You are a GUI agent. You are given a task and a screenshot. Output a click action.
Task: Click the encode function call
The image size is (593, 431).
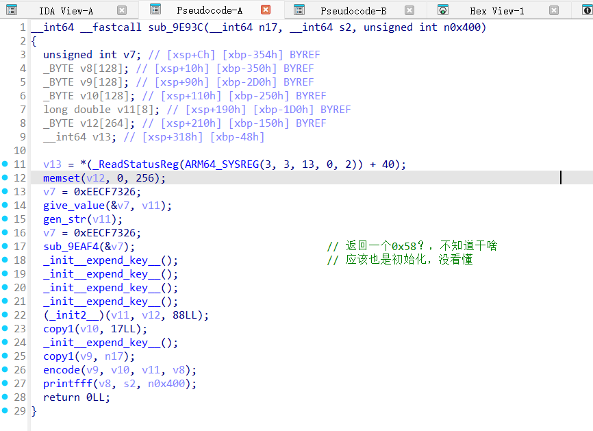(62, 370)
